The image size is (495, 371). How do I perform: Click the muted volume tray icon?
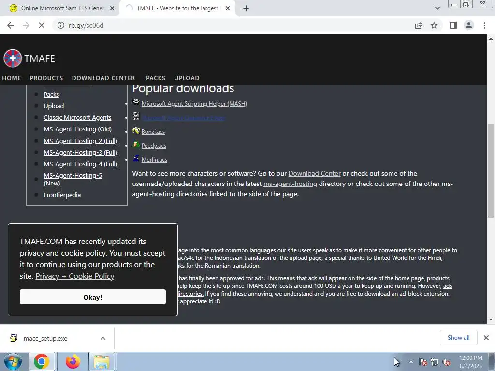tap(446, 362)
